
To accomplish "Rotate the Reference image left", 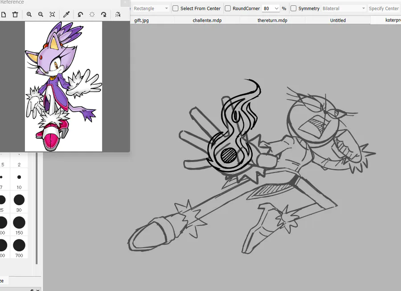I will [80, 15].
